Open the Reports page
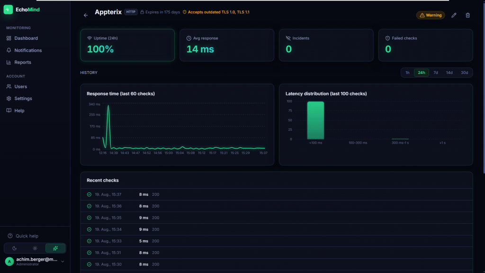The height and width of the screenshot is (273, 485). tap(23, 62)
